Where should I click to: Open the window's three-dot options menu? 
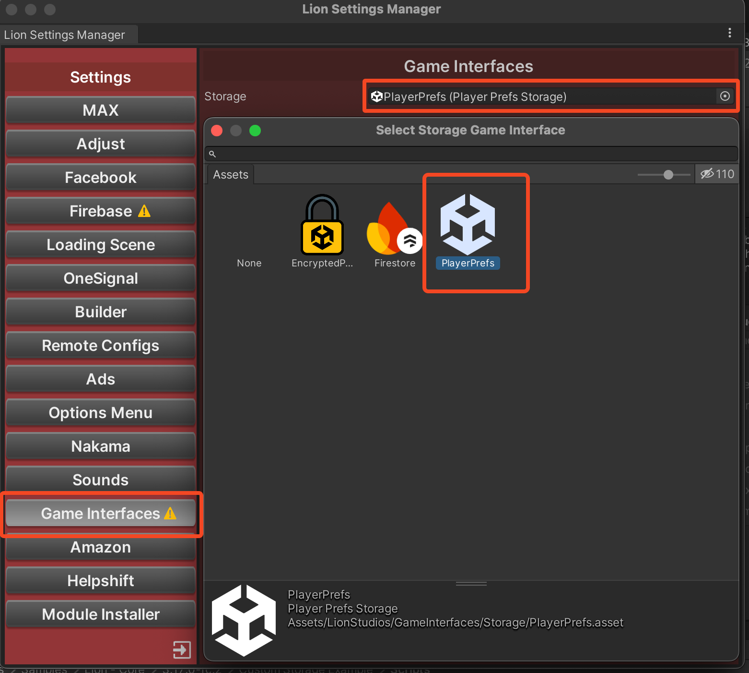(729, 33)
